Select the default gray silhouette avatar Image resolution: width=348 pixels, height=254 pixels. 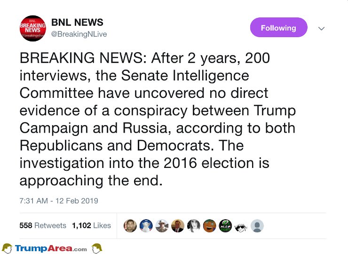[257, 226]
